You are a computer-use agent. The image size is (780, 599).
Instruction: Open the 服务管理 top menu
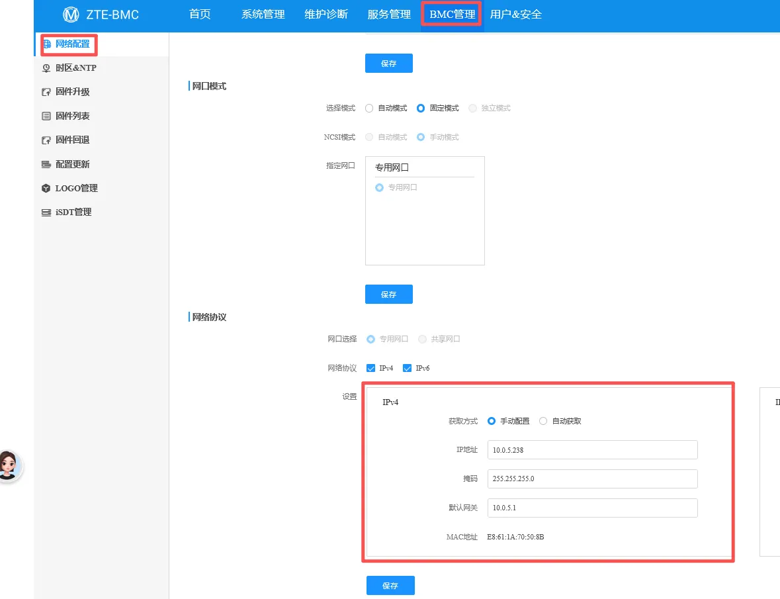[389, 15]
